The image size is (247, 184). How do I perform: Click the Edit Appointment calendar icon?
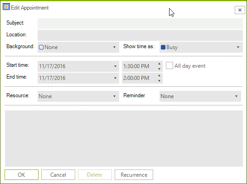point(6,7)
